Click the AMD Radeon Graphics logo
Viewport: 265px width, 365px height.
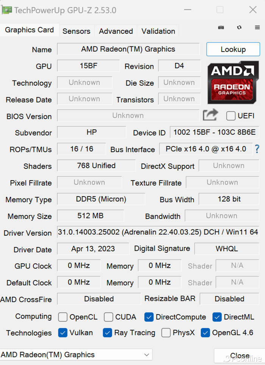(233, 82)
